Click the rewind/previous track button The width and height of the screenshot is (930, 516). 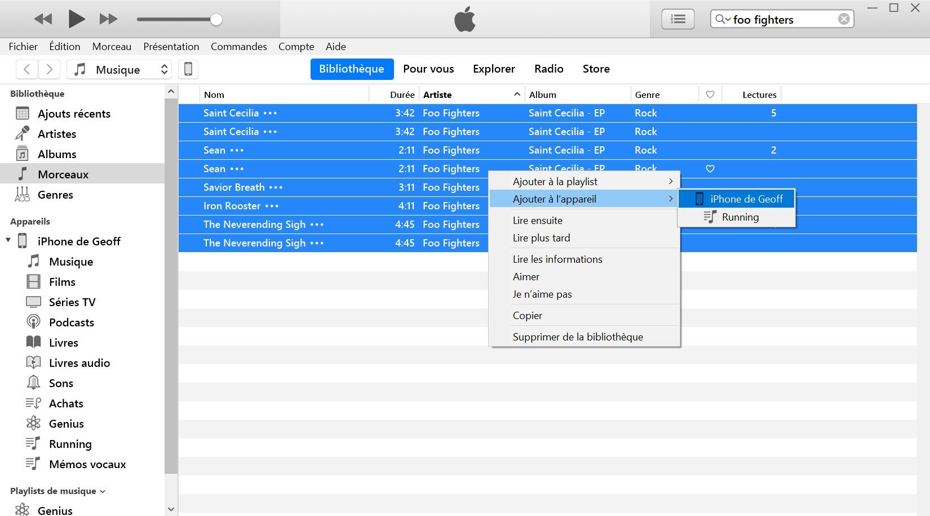pyautogui.click(x=43, y=19)
